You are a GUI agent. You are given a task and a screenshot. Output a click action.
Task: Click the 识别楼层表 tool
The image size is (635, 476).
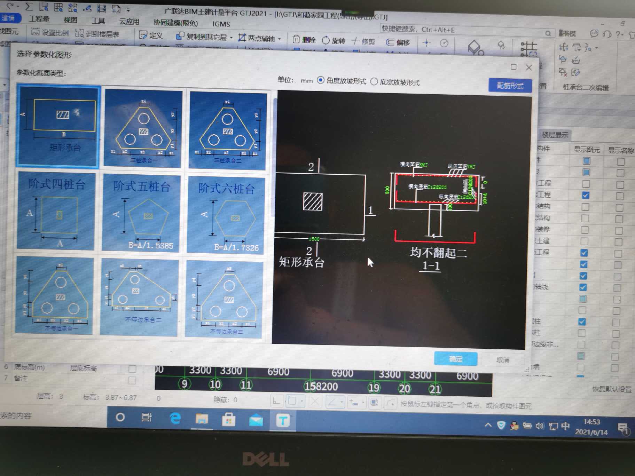pos(97,34)
